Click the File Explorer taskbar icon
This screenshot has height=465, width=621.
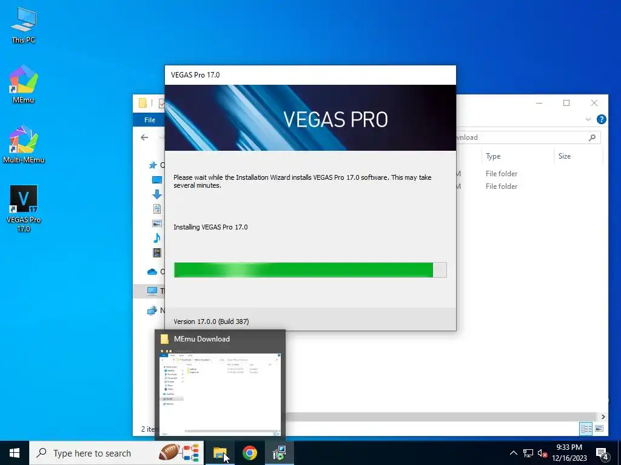220,453
